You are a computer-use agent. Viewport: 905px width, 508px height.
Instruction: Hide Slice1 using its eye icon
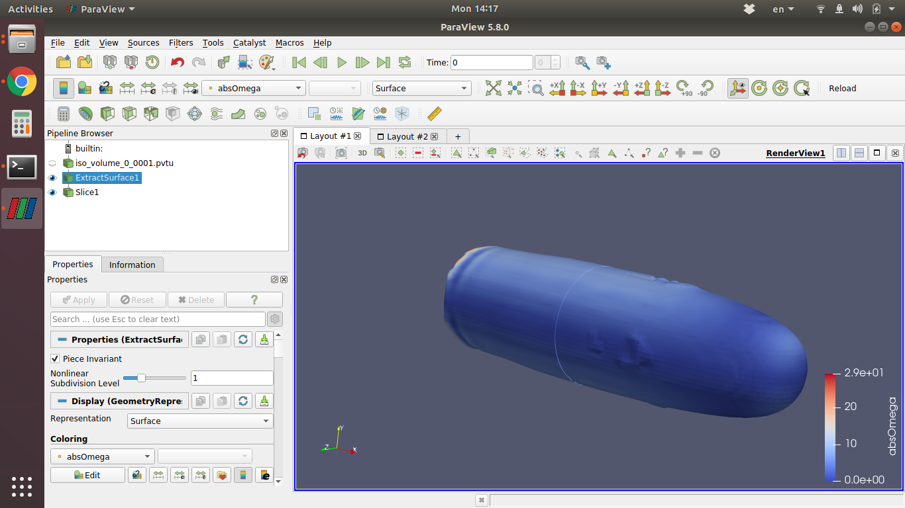tap(52, 192)
